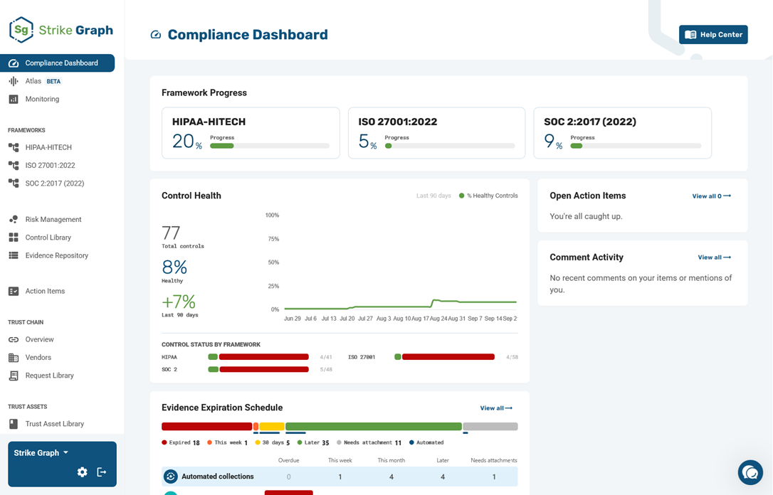Image resolution: width=773 pixels, height=495 pixels.
Task: Click the logout icon beside the gear
Action: [x=102, y=472]
